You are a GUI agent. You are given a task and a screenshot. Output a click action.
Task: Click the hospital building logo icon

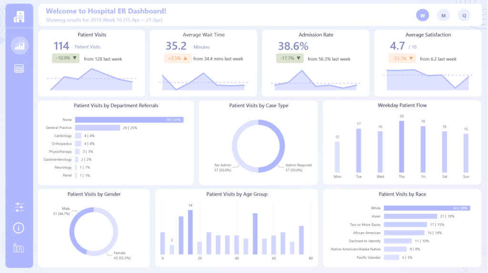[19, 17]
